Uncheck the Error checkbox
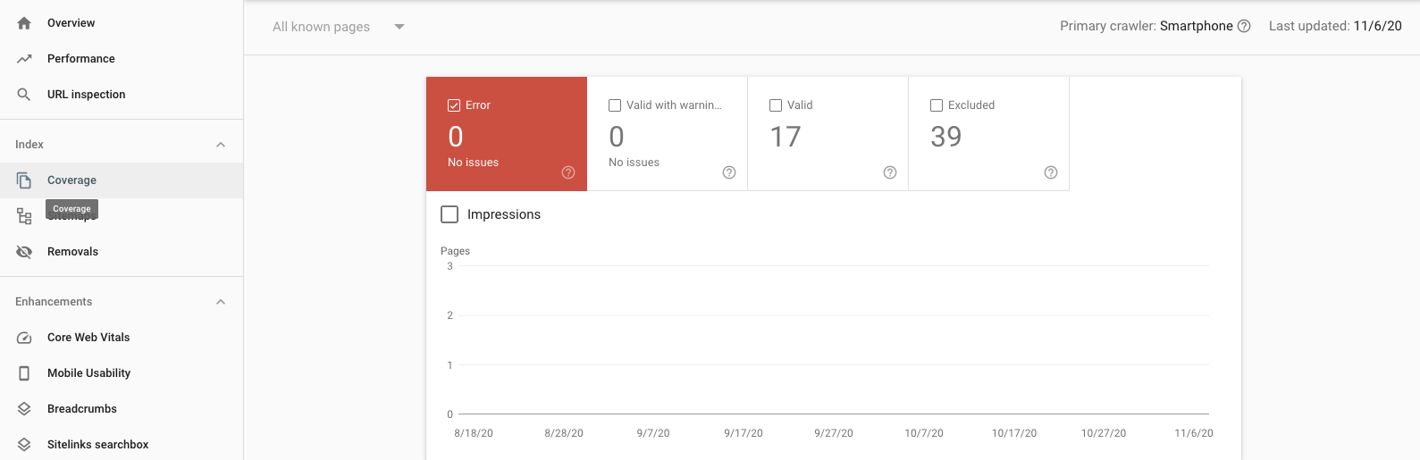Viewport: 1420px width, 460px height. tap(454, 105)
